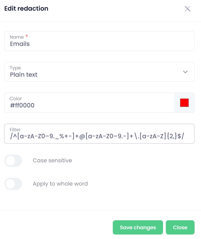The width and height of the screenshot is (201, 239).
Task: Click the green Close button
Action: (x=180, y=228)
